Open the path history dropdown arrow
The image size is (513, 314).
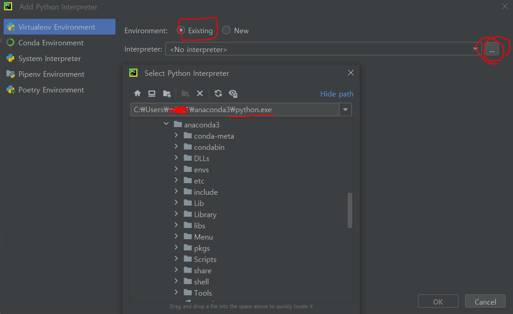(345, 109)
